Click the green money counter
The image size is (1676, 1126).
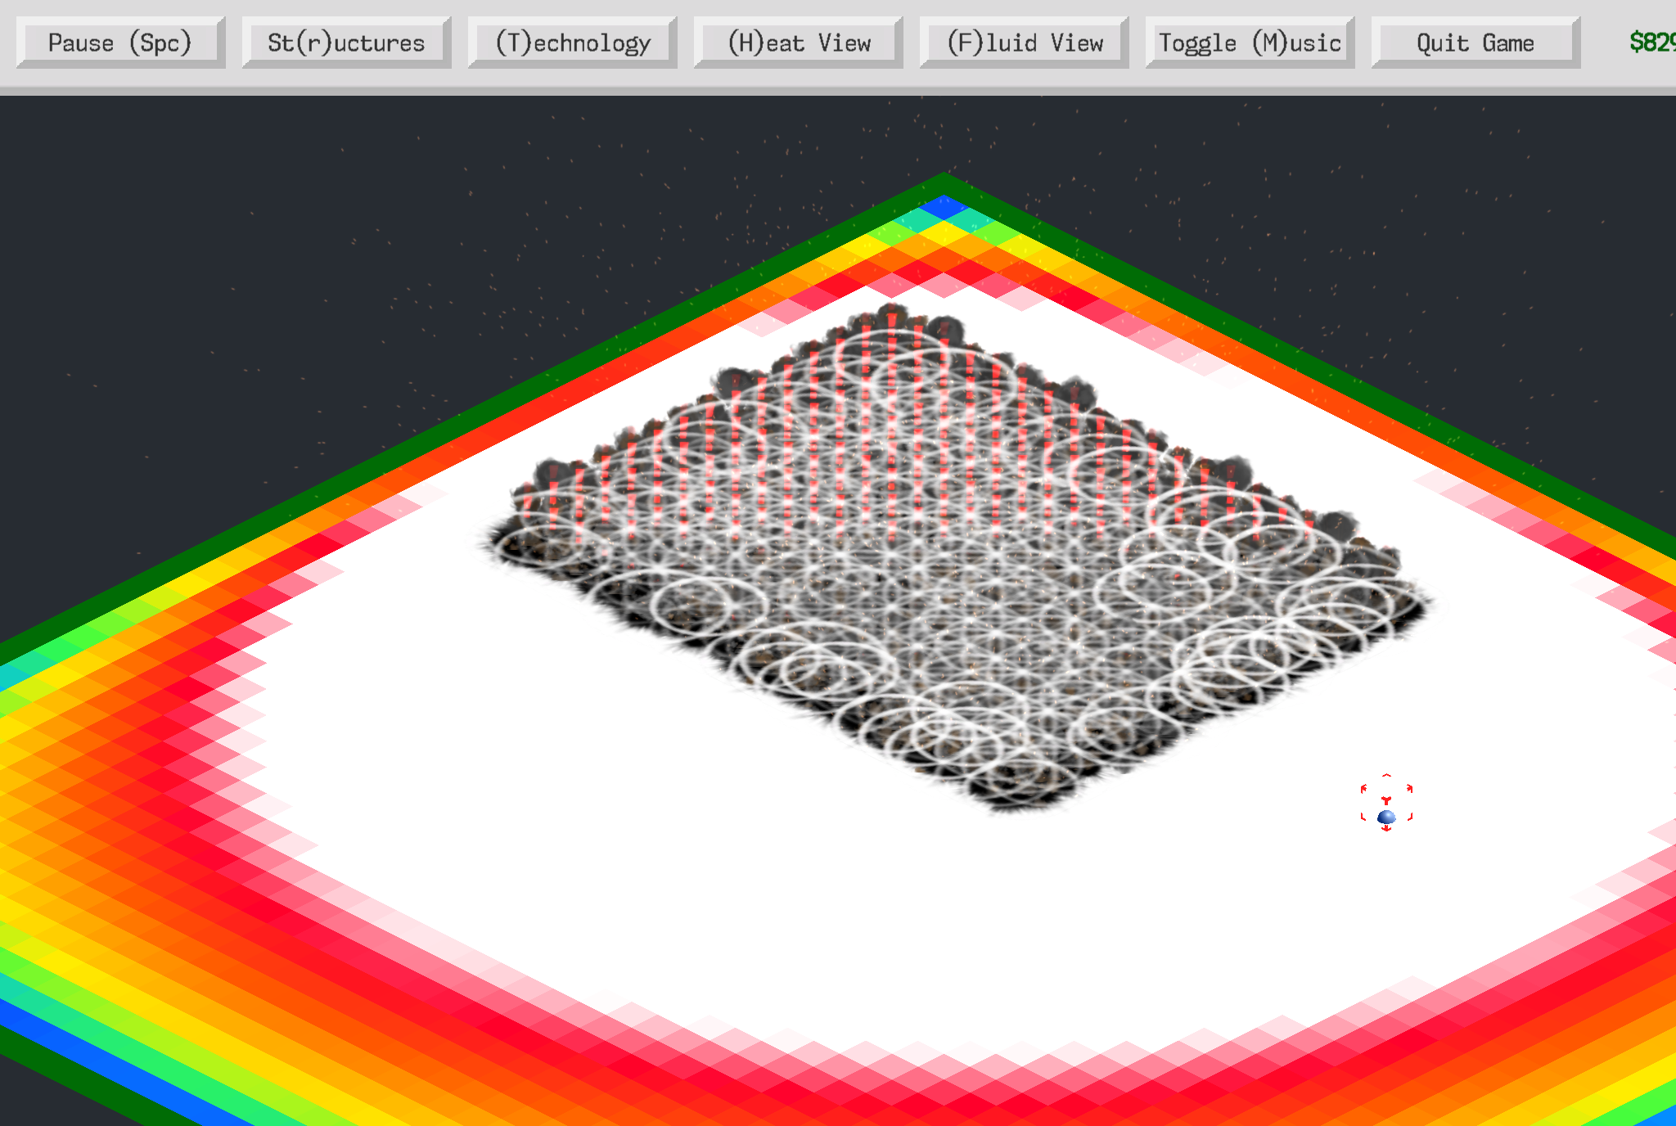point(1652,42)
